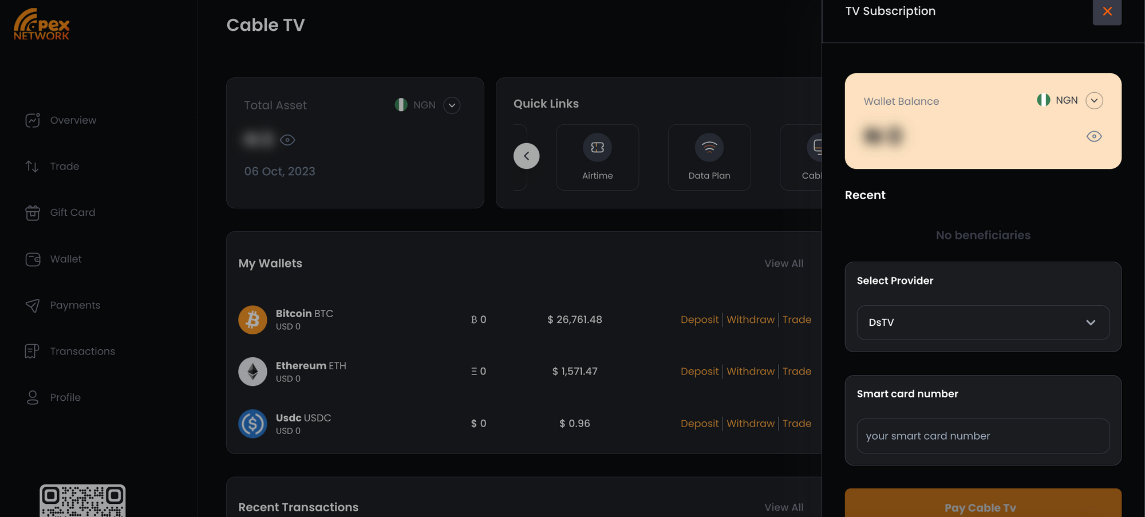1145x517 pixels.
Task: Click Deposit for Usdc
Action: tap(700, 424)
